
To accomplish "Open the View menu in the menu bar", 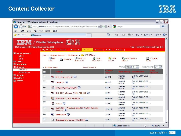I will [x=29, y=31].
